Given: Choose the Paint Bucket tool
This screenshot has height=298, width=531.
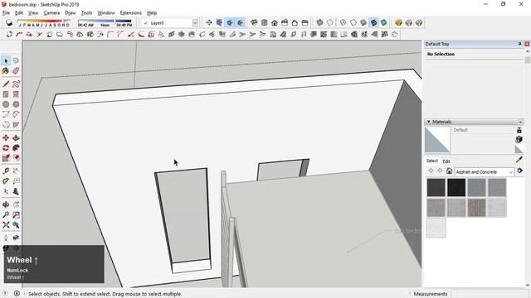Looking at the screenshot, I should click(x=6, y=71).
